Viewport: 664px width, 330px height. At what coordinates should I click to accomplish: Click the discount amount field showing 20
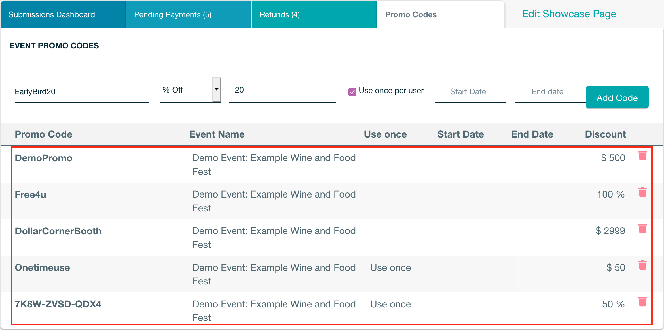[x=282, y=90]
